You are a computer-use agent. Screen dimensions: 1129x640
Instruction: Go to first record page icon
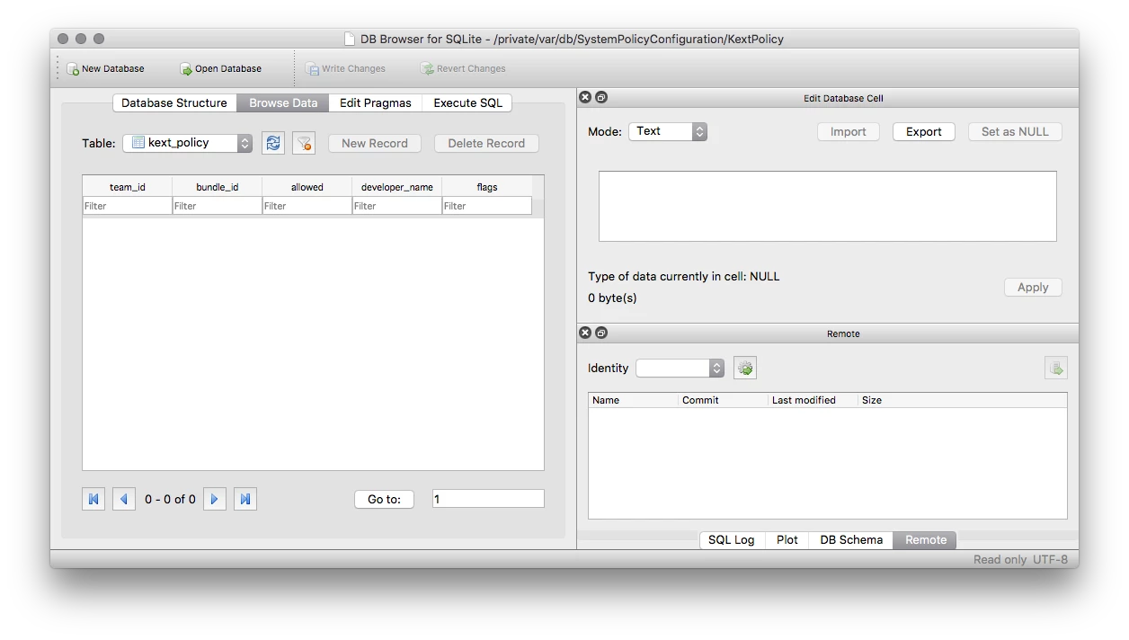point(93,499)
